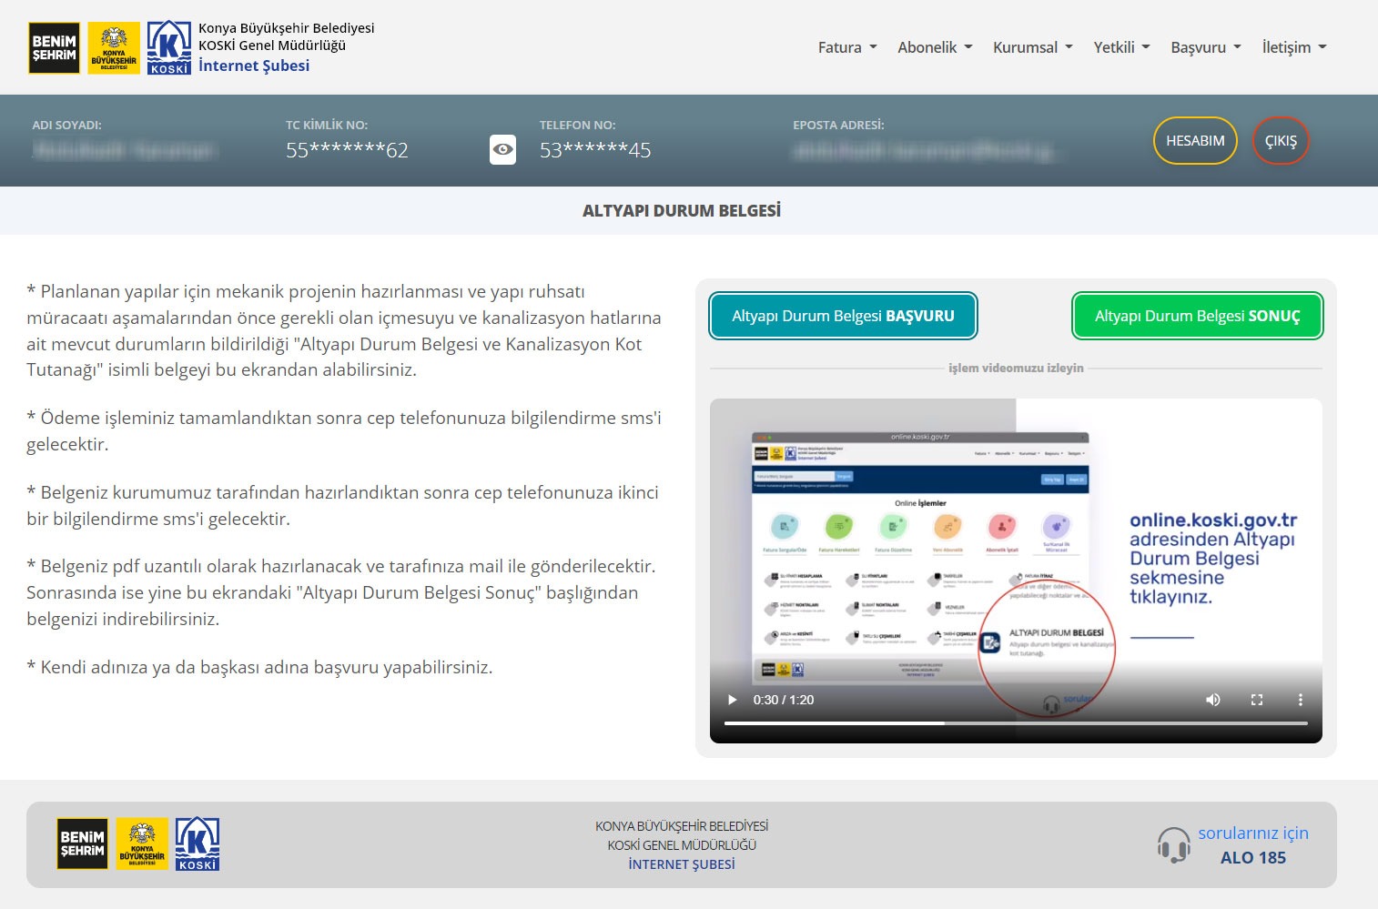This screenshot has width=1378, height=909.
Task: Open video more-options three-dot menu
Action: (1300, 700)
